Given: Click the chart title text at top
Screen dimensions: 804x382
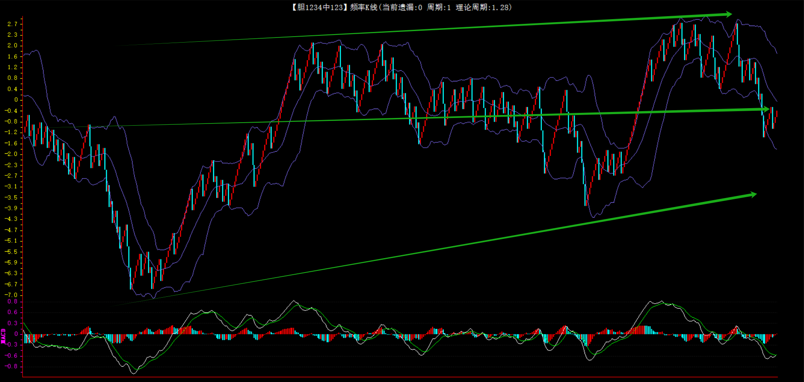Looking at the screenshot, I should click(402, 7).
